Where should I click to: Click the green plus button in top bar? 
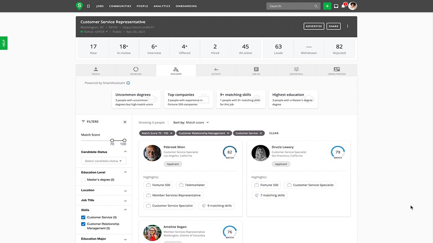click(x=327, y=6)
